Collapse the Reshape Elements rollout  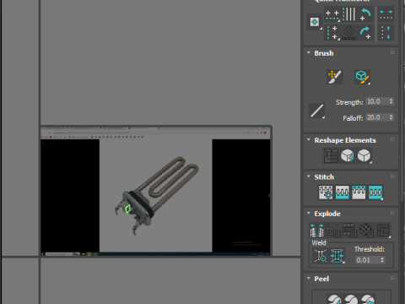(309, 140)
